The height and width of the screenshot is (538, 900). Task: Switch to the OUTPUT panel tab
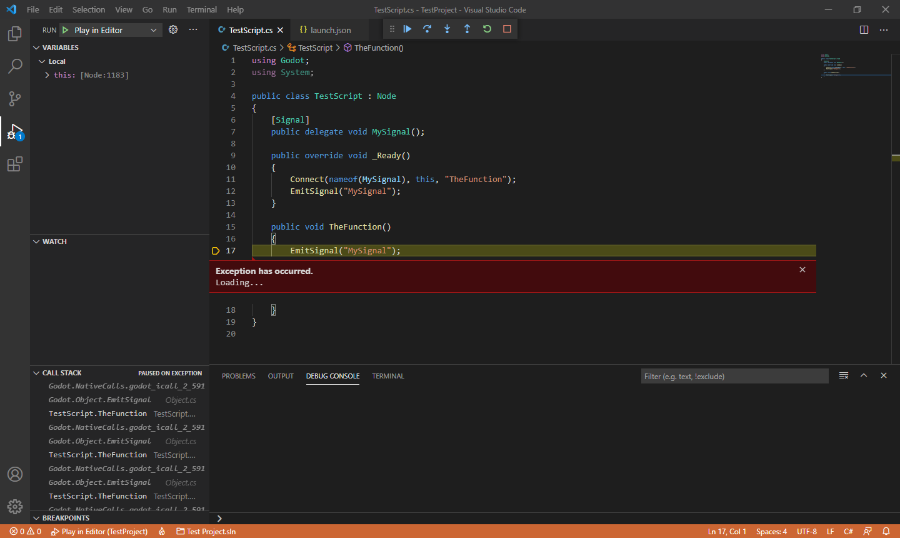(281, 376)
